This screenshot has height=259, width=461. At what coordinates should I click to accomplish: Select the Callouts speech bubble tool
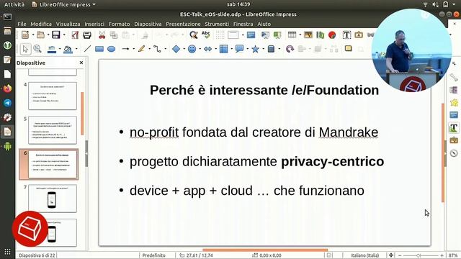240,49
